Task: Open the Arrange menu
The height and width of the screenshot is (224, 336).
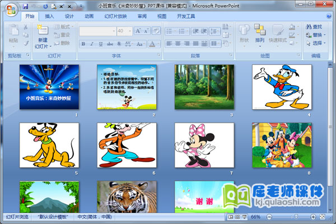Action: [260, 34]
